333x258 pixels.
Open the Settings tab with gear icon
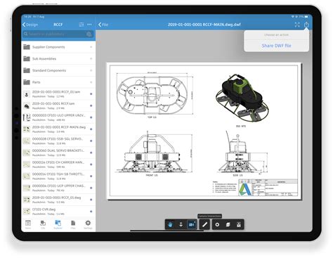(88, 224)
